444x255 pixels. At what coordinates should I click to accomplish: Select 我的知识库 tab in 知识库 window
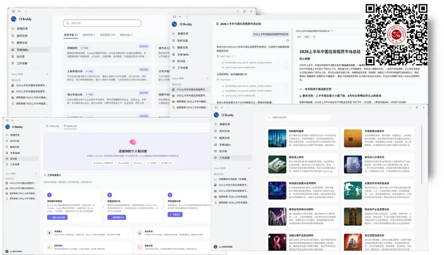tap(70, 126)
